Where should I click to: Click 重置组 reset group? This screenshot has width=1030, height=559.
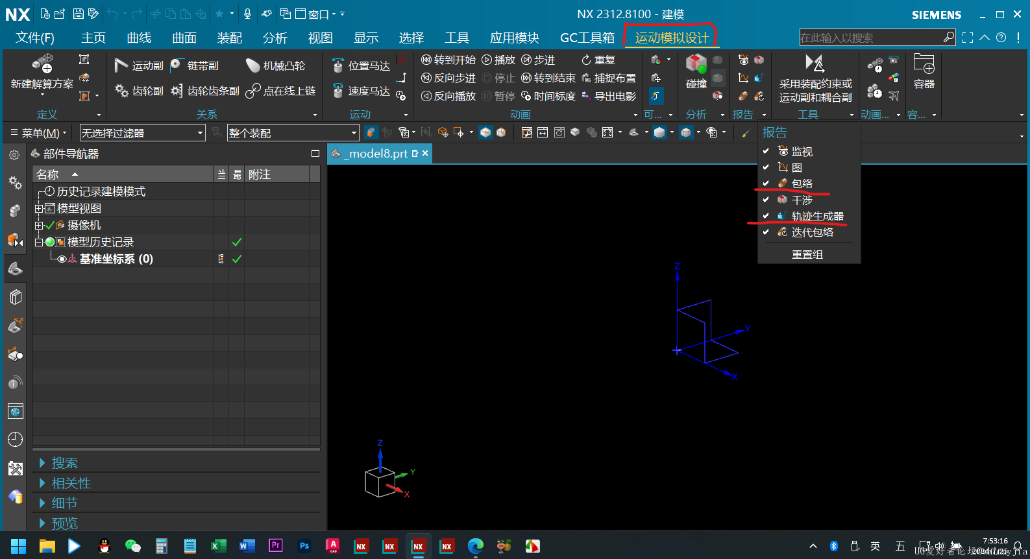click(807, 254)
